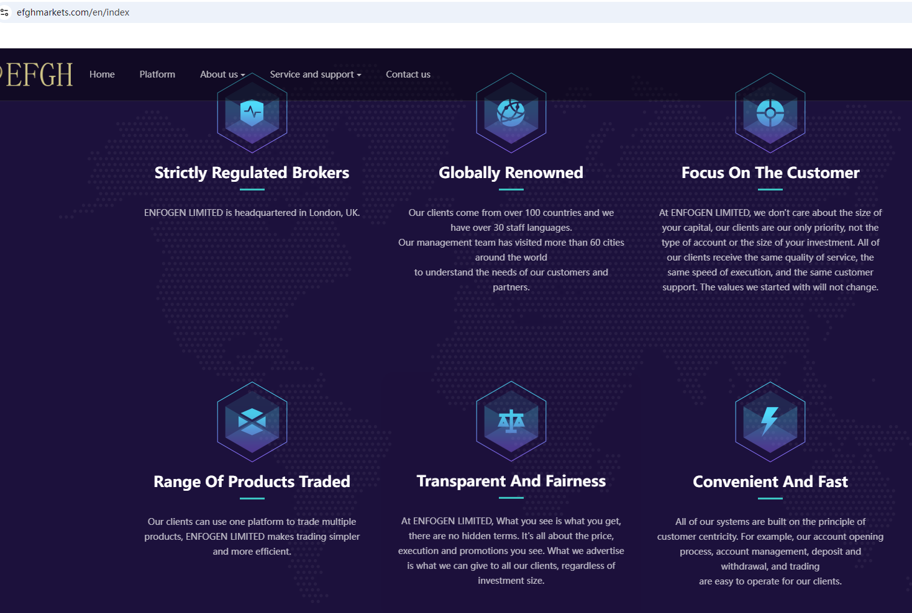This screenshot has height=613, width=912.
Task: Click the address bar URL efghmarkets.com/en/index
Action: click(73, 12)
